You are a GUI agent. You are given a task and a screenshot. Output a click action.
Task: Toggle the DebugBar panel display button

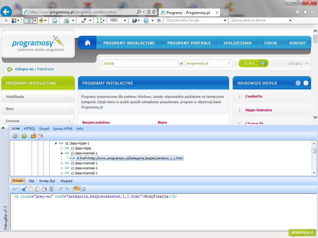click(28, 21)
